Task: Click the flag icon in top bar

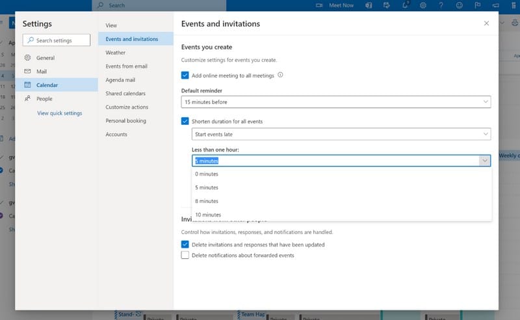Action: point(478,5)
